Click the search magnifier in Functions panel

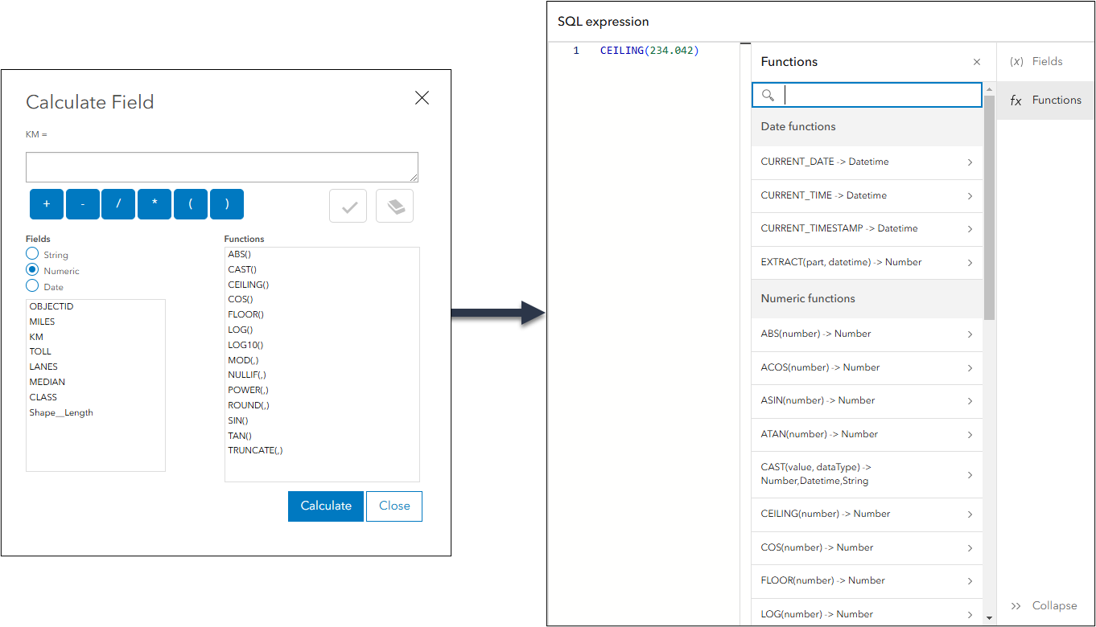coord(768,95)
